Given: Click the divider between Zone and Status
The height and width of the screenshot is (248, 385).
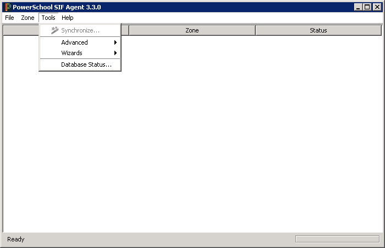Looking at the screenshot, I should coord(255,30).
